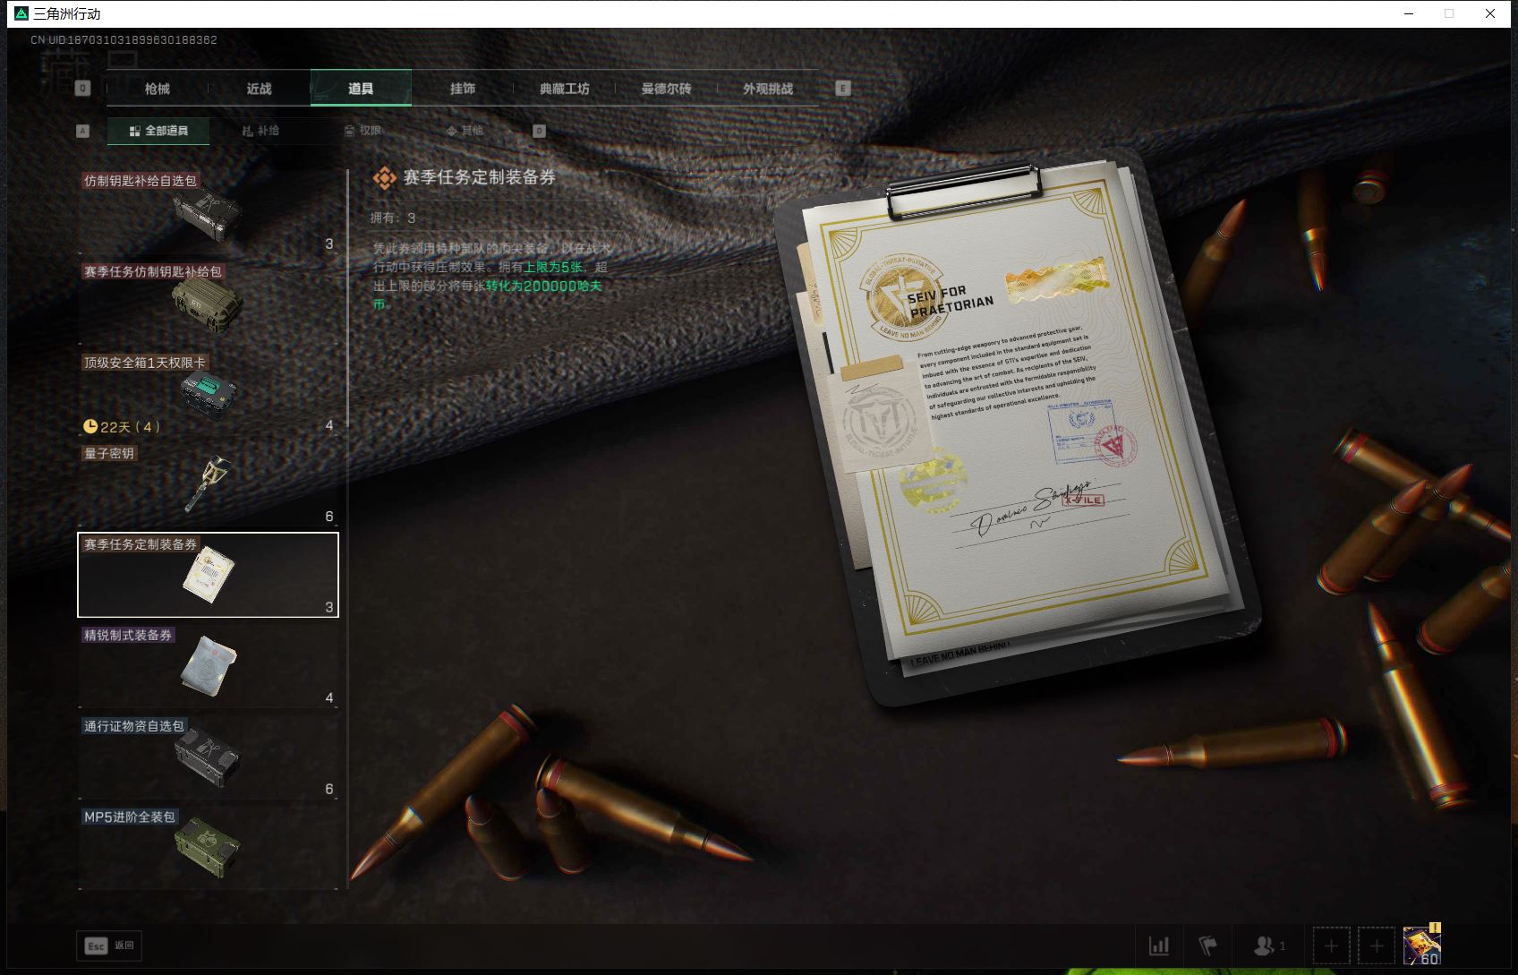Screen dimensions: 1518x975
Task: Switch to the 枪械 tab
Action: point(158,89)
